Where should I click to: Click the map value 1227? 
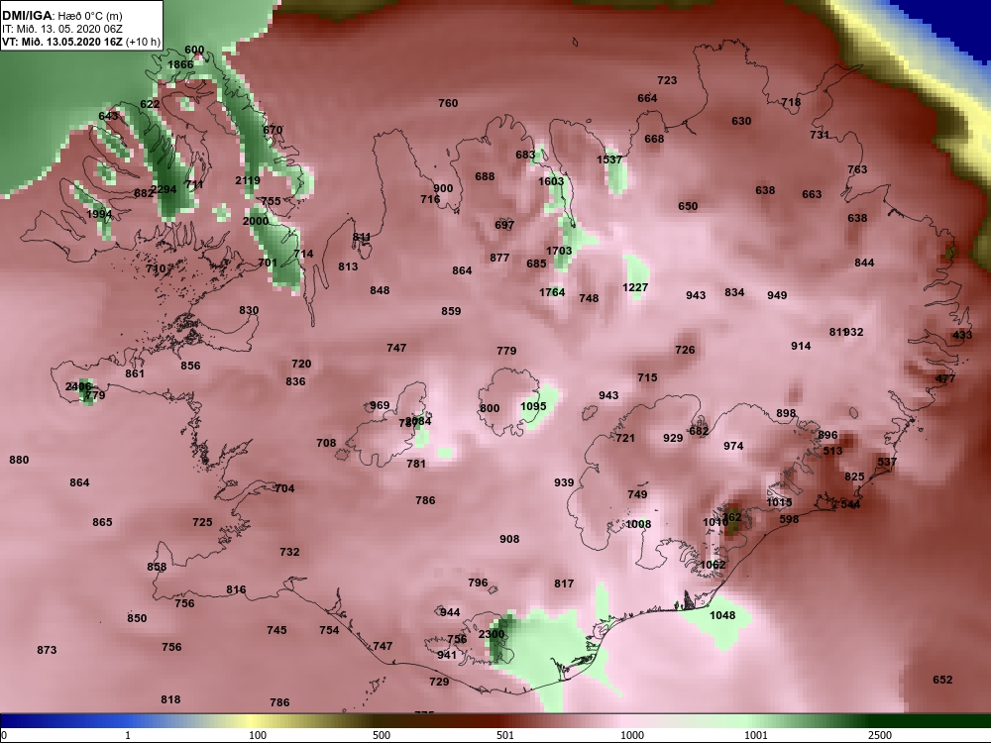coord(635,287)
